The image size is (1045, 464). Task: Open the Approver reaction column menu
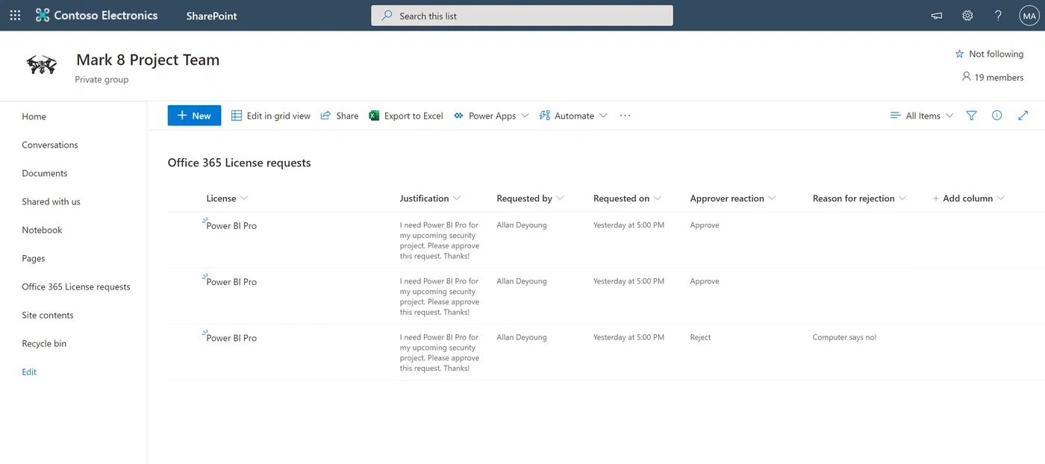click(x=733, y=198)
